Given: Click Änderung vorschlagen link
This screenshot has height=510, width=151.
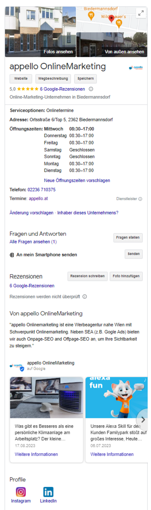Looking at the screenshot, I should click(31, 213).
